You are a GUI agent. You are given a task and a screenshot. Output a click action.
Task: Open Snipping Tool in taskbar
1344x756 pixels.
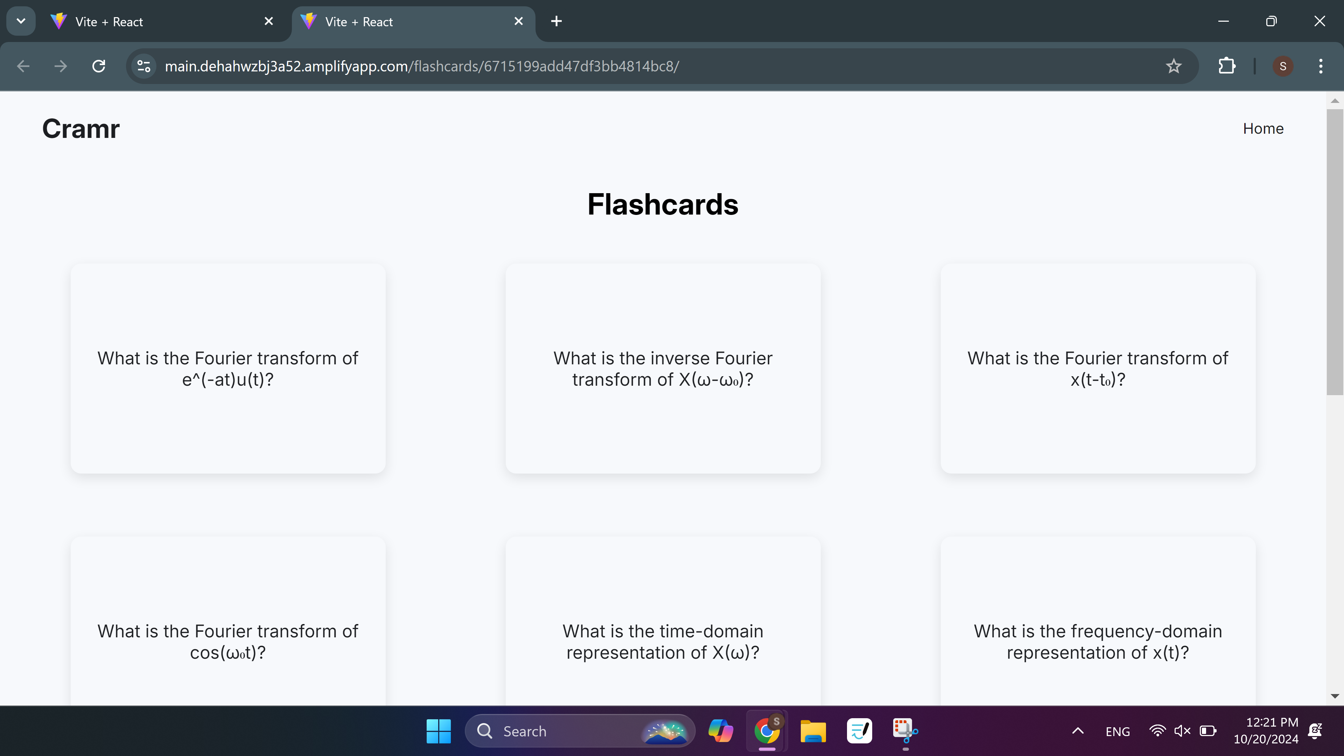[x=905, y=731]
